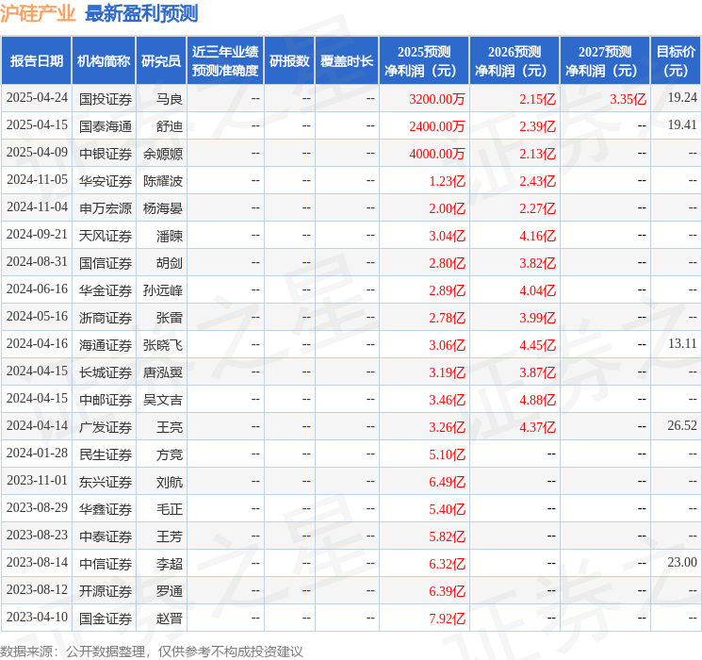Click the 2026预测净利润 column header

pyautogui.click(x=514, y=61)
